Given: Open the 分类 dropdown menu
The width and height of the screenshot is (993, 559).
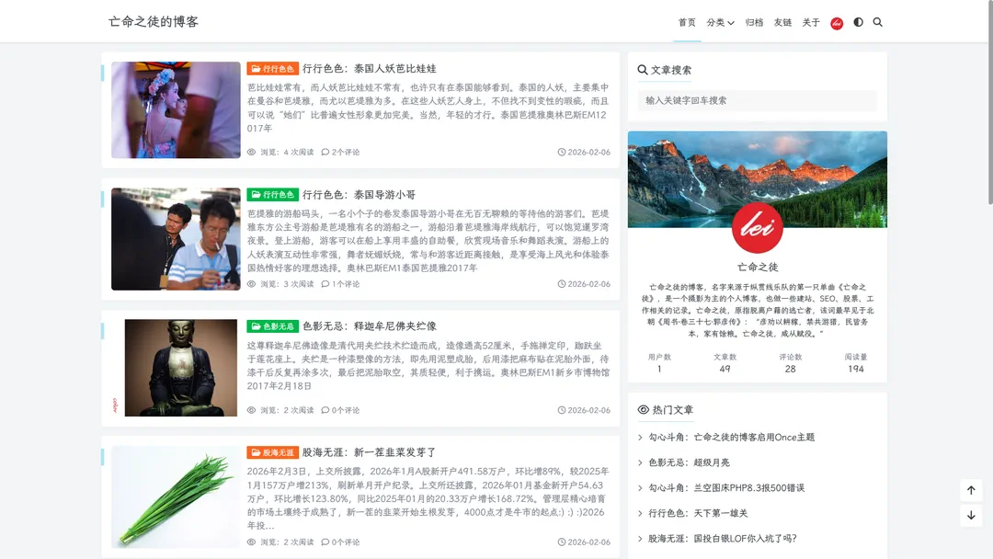Looking at the screenshot, I should click(719, 22).
